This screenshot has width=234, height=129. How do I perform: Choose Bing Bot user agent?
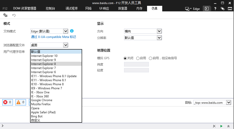point(56,116)
